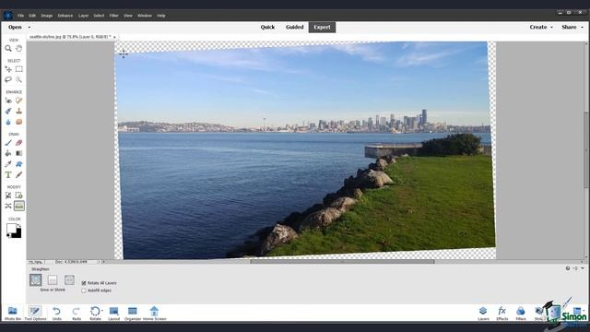Click the swap foreground/background colors arrows
Screen dimensions: 590x332
click(18, 225)
